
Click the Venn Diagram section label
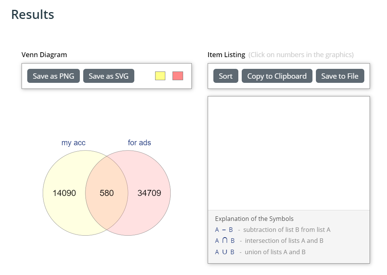[x=44, y=55]
